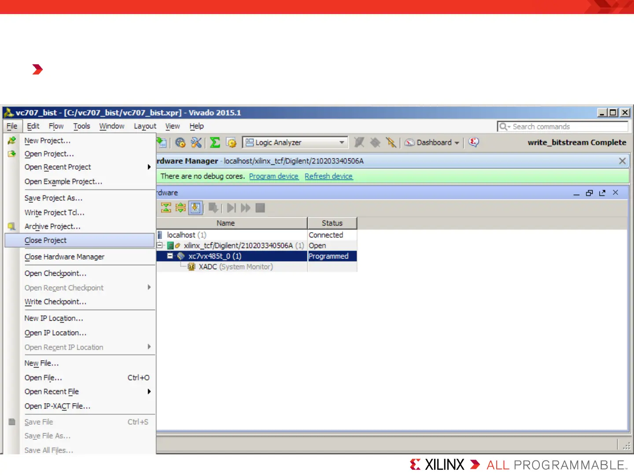Open the View menu
The image size is (634, 475).
coord(173,126)
